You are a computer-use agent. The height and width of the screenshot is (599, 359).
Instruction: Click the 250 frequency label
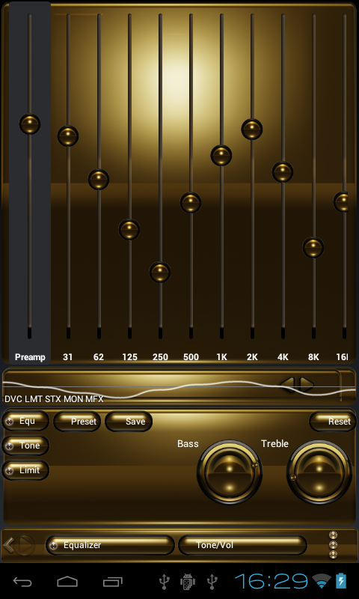[160, 357]
